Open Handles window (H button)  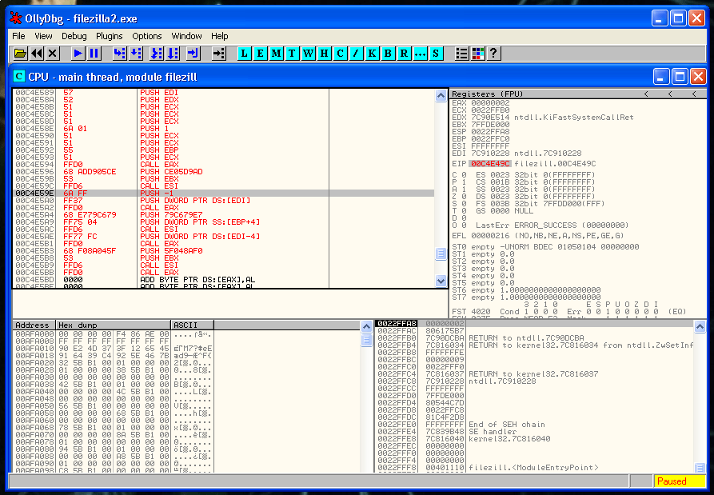pyautogui.click(x=324, y=54)
